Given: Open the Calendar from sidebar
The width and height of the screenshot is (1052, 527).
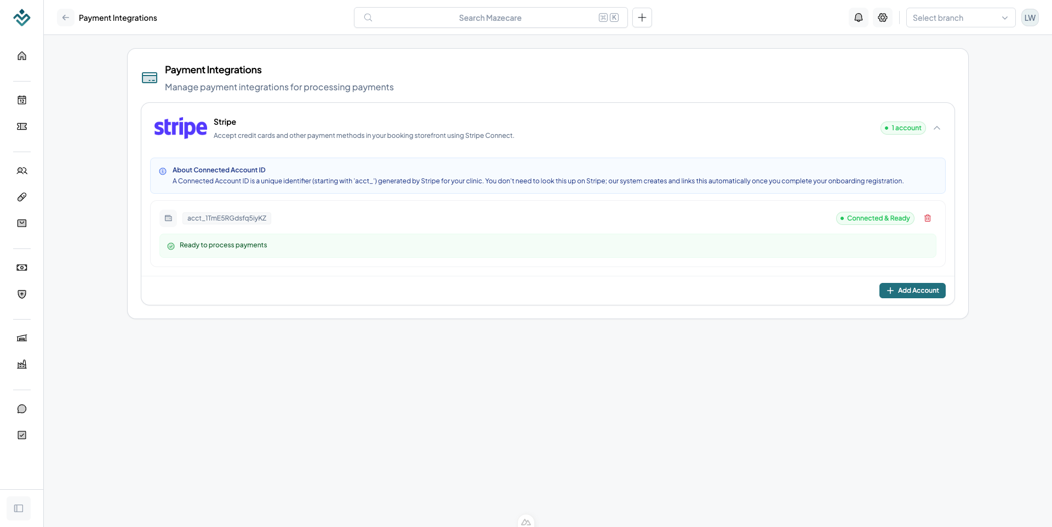Looking at the screenshot, I should click(x=22, y=100).
